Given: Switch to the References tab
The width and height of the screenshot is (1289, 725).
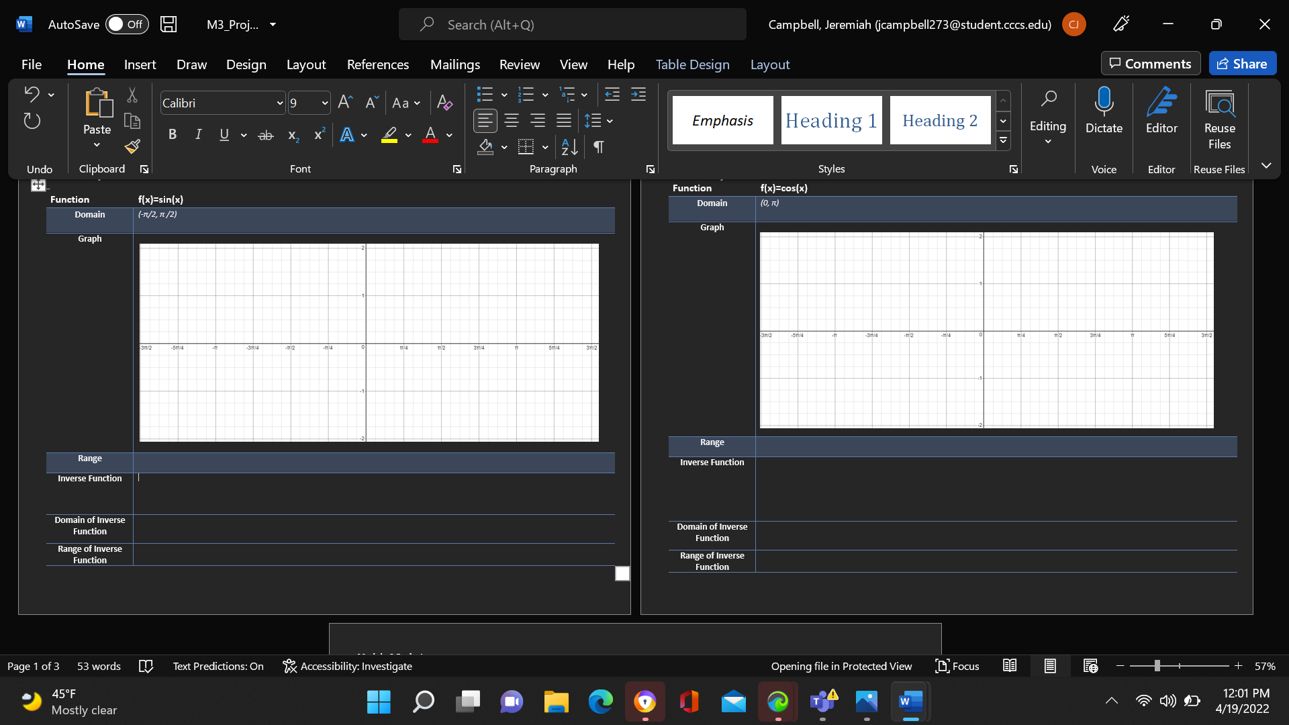Looking at the screenshot, I should tap(377, 64).
